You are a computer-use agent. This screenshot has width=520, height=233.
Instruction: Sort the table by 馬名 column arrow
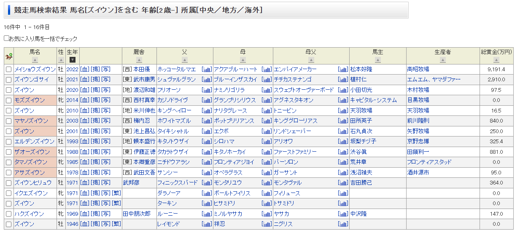click(35, 60)
